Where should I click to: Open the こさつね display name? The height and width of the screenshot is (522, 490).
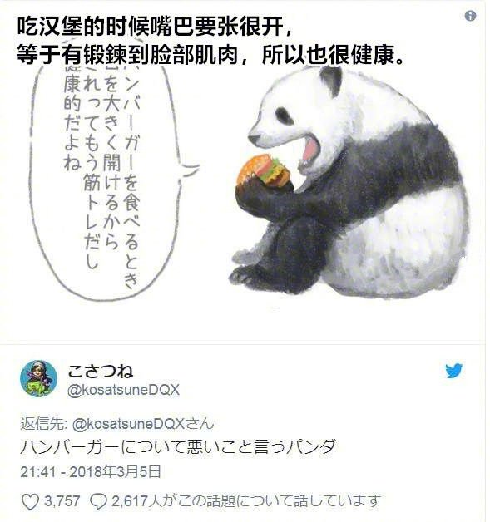[x=101, y=371]
